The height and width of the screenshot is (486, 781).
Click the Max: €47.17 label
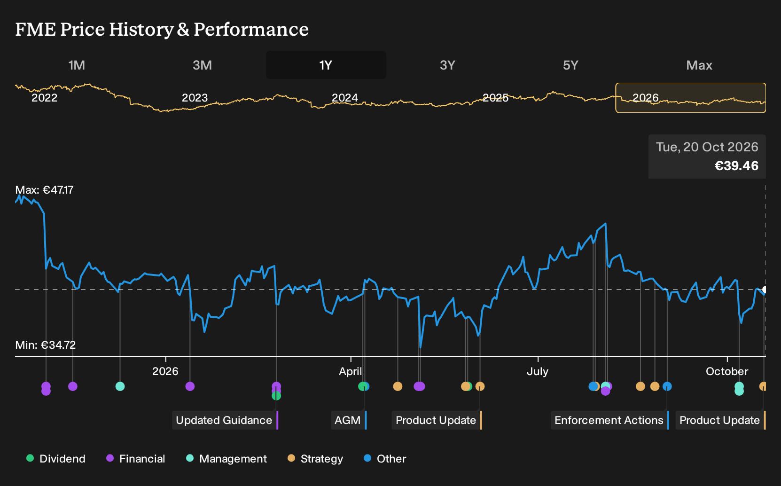44,190
